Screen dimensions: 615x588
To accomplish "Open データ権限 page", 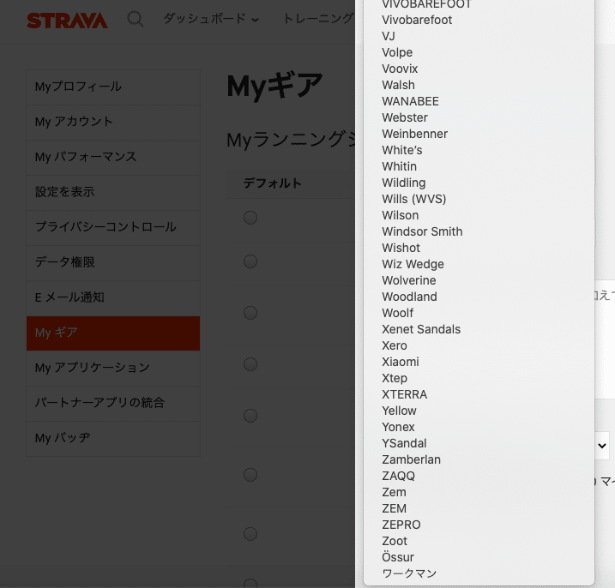I will [113, 262].
